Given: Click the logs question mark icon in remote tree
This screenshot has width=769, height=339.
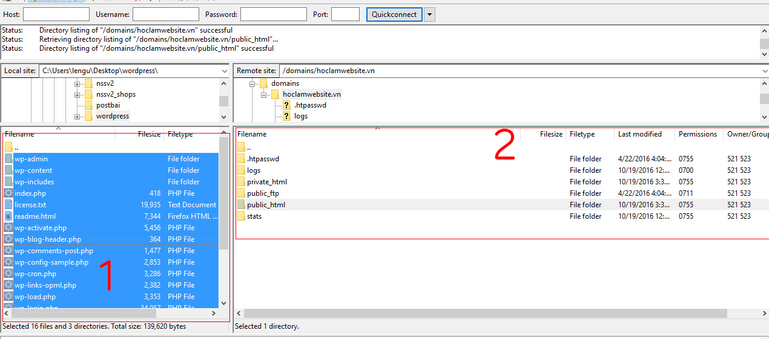Looking at the screenshot, I should pyautogui.click(x=287, y=116).
